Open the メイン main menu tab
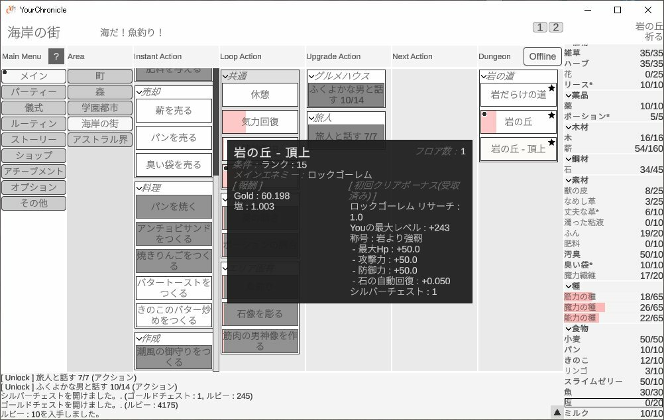The height and width of the screenshot is (420, 664). [34, 76]
